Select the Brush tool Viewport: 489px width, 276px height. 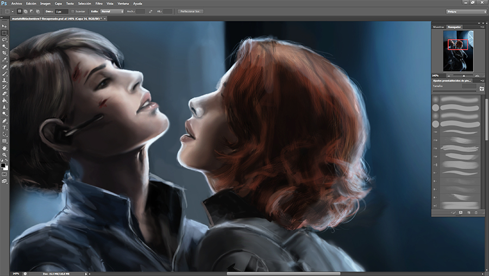4,74
